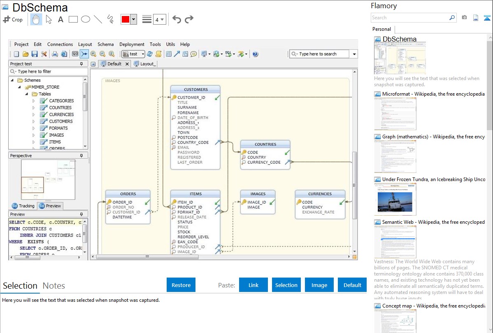Click the zoom out magnifier icon

point(102,54)
